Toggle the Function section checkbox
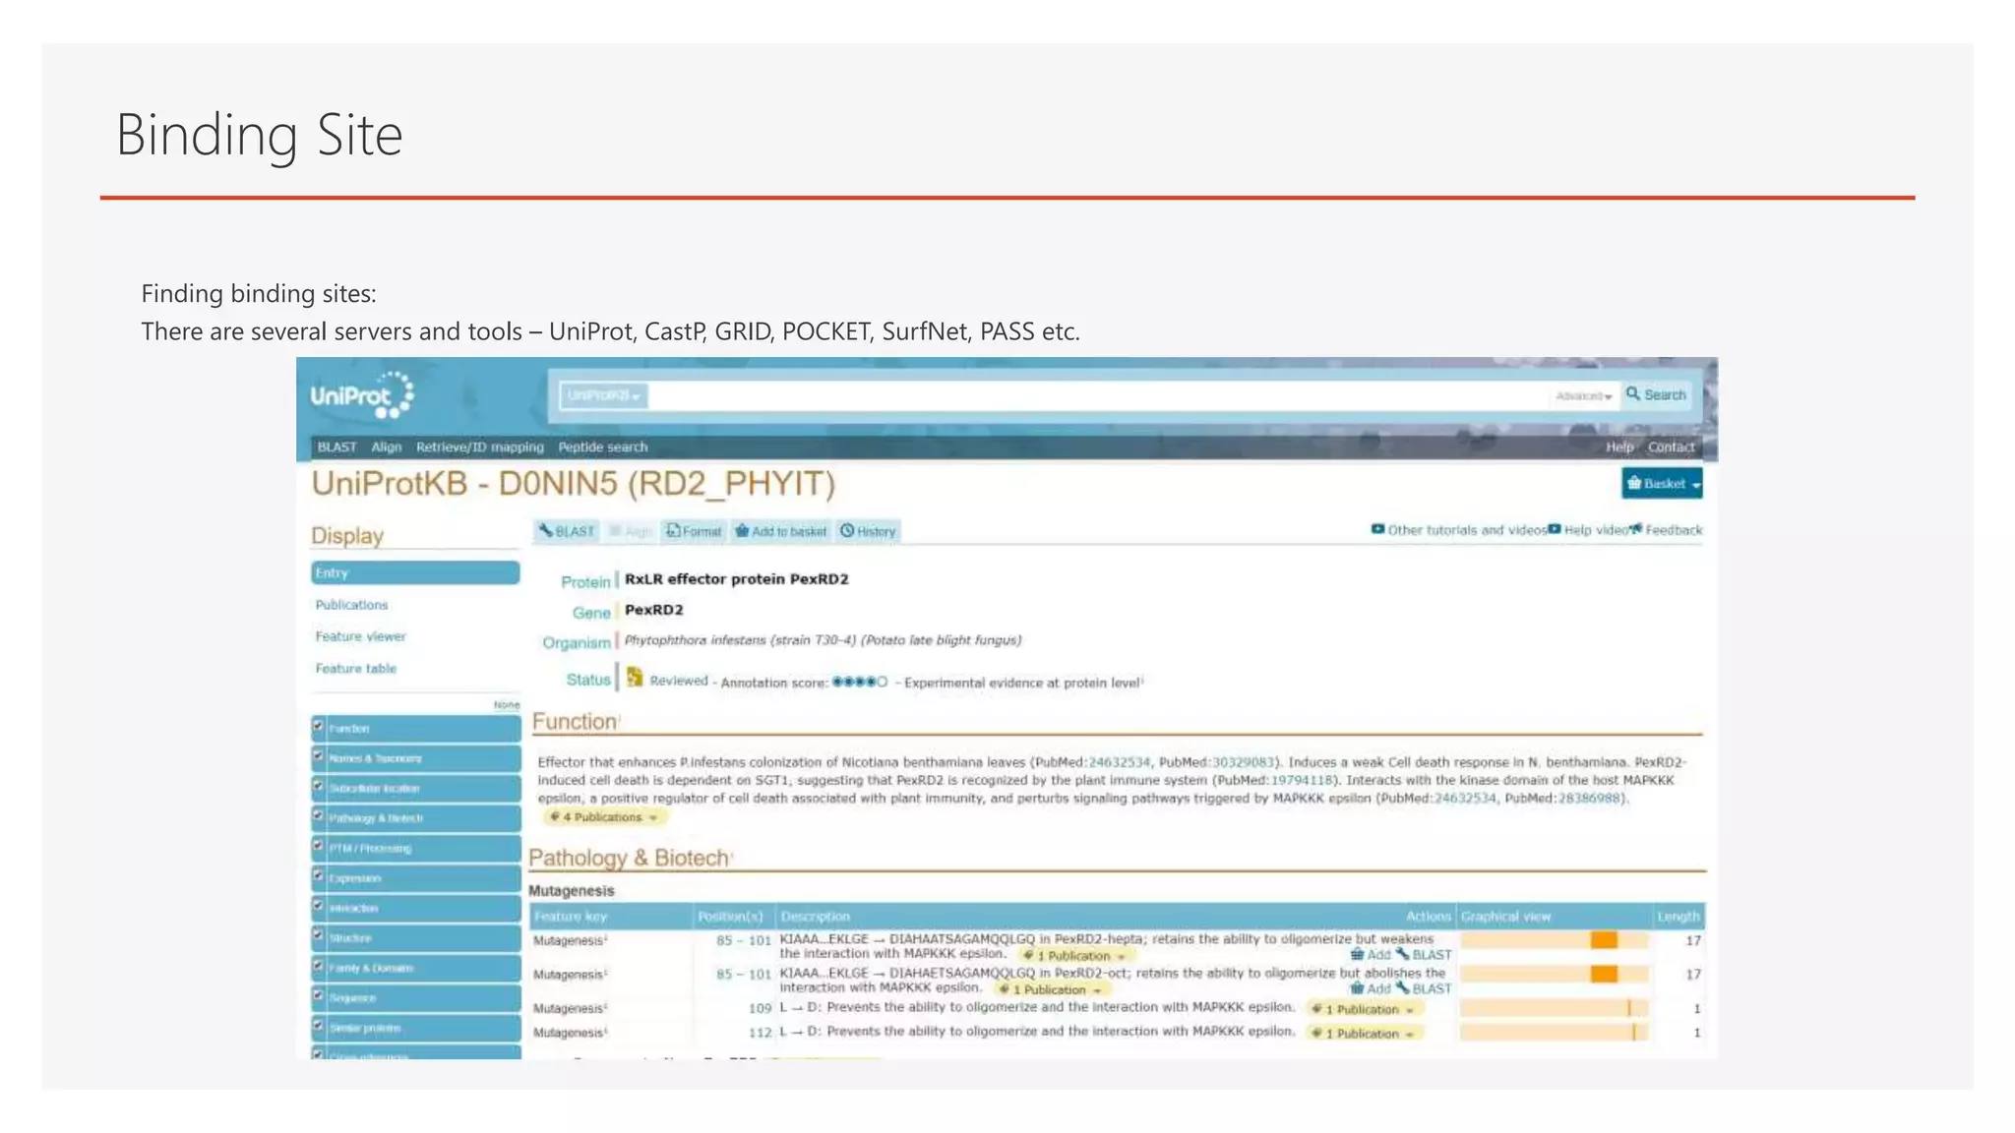2015x1133 pixels. tap(319, 726)
